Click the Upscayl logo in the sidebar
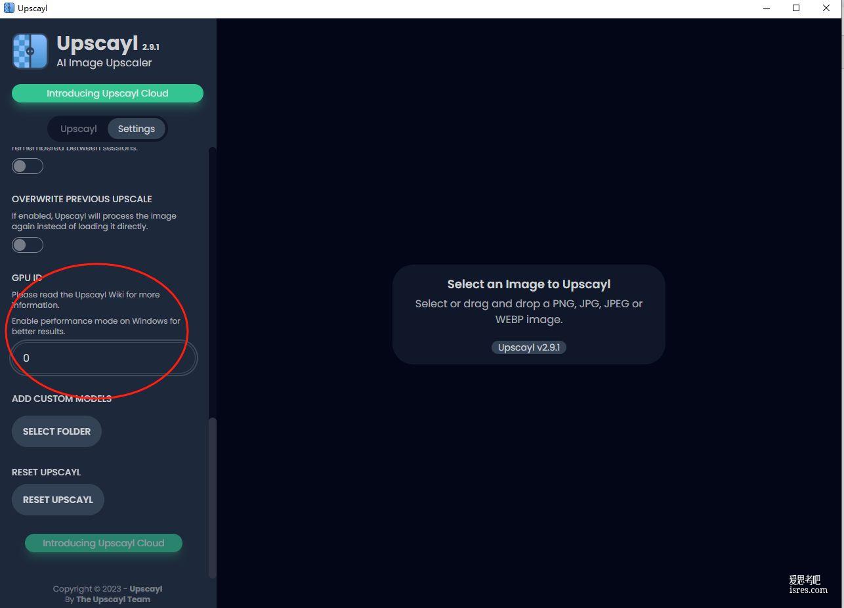 point(30,51)
